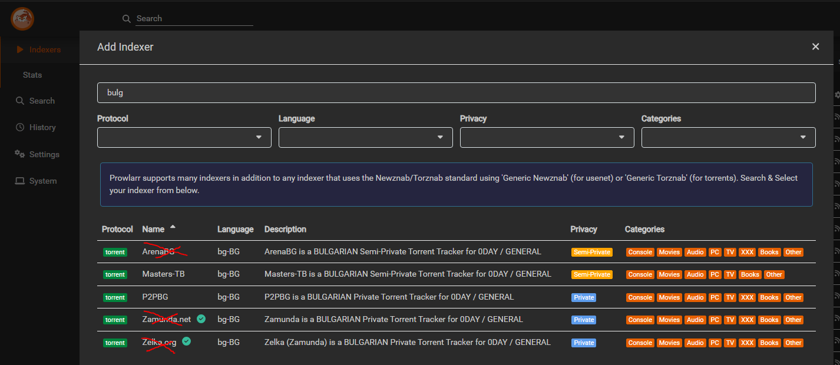Screen dimensions: 840x365
Task: Sort by the Privacy column header
Action: click(584, 229)
